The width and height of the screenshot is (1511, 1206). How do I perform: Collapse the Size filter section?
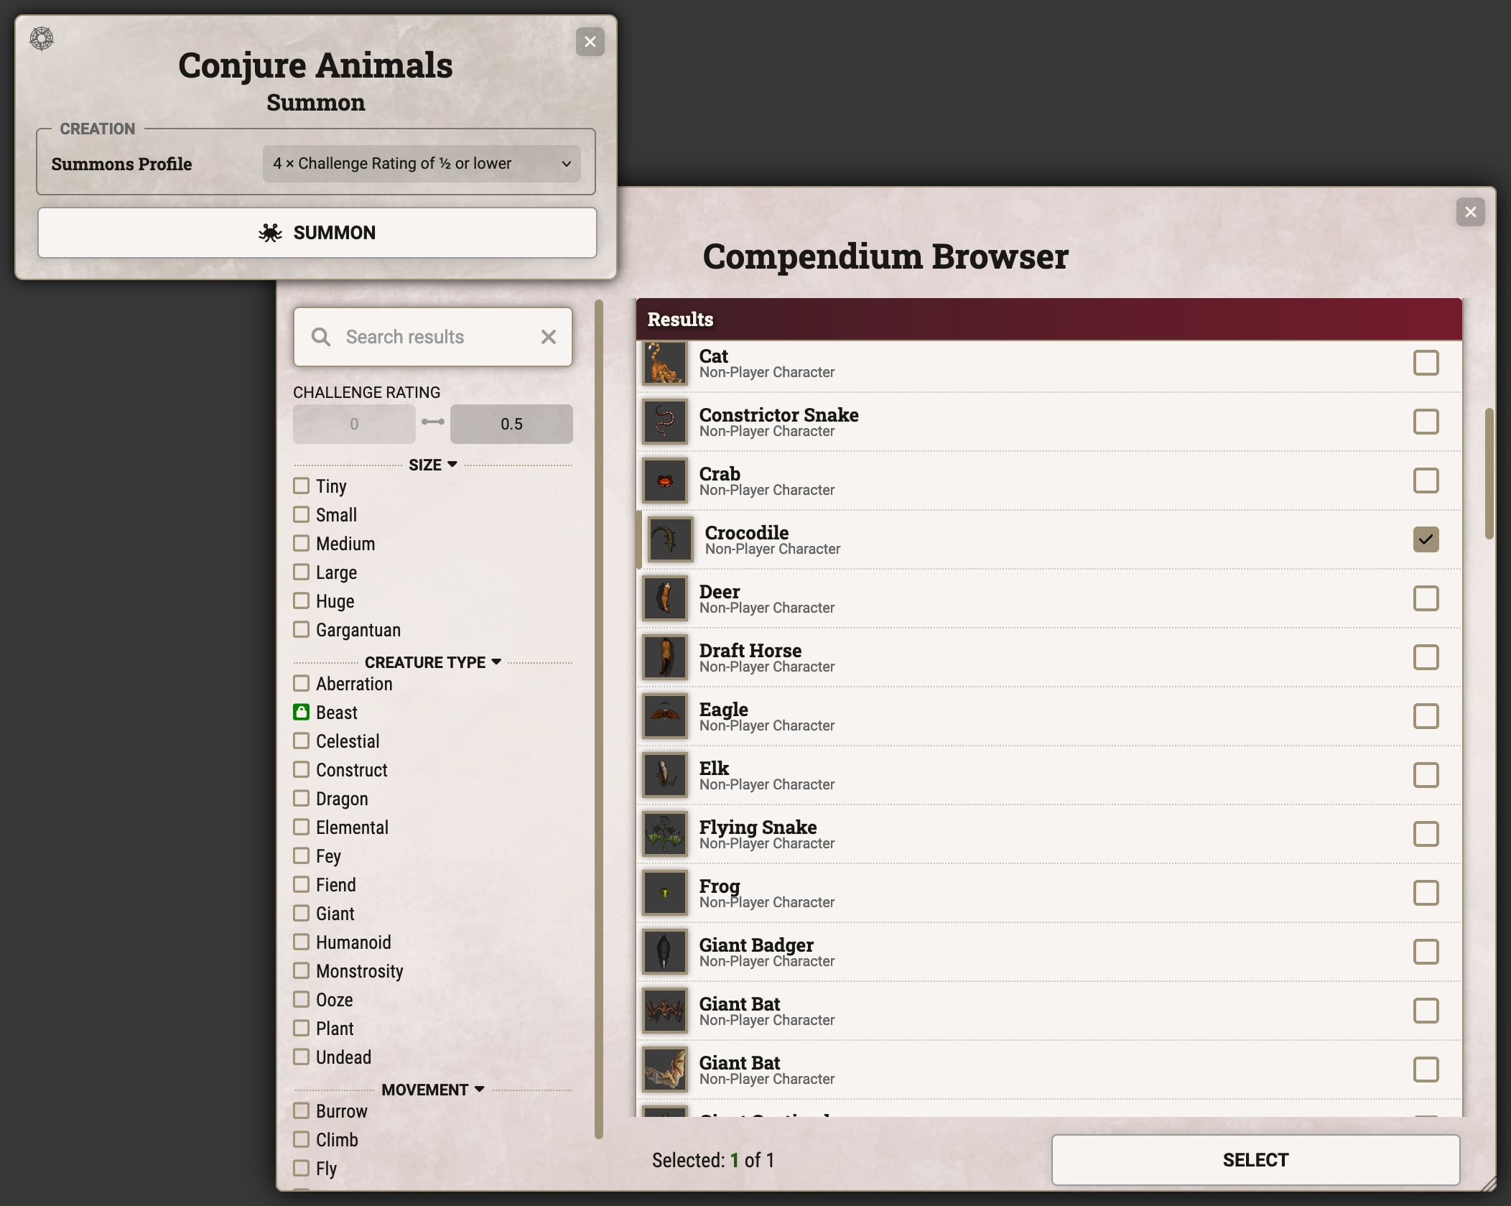432,465
